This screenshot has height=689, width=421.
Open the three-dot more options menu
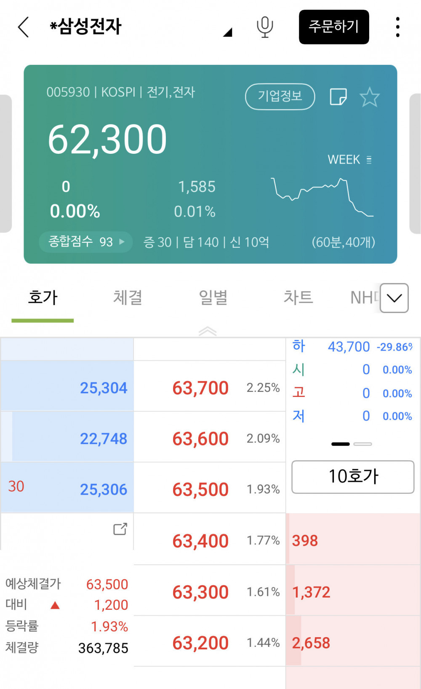[397, 27]
